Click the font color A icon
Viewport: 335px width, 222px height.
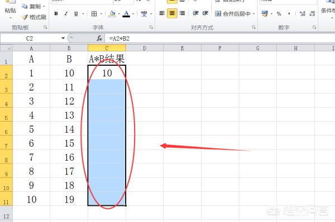click(x=126, y=13)
